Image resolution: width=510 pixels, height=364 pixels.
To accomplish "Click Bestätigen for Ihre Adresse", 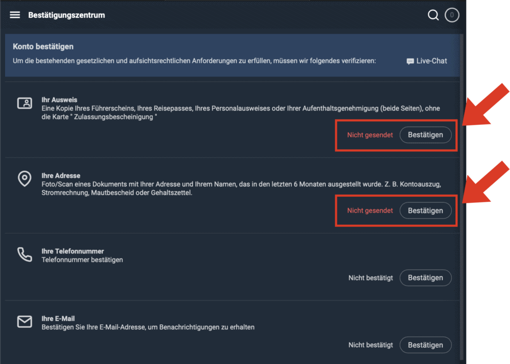I will point(425,210).
